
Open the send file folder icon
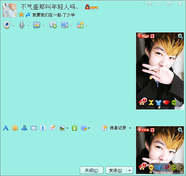click(x=37, y=25)
